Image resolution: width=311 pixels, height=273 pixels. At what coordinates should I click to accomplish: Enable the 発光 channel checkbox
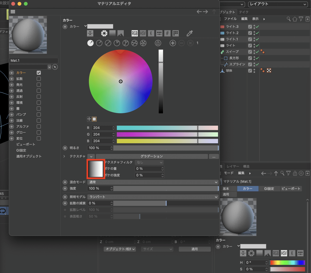pyautogui.click(x=39, y=85)
